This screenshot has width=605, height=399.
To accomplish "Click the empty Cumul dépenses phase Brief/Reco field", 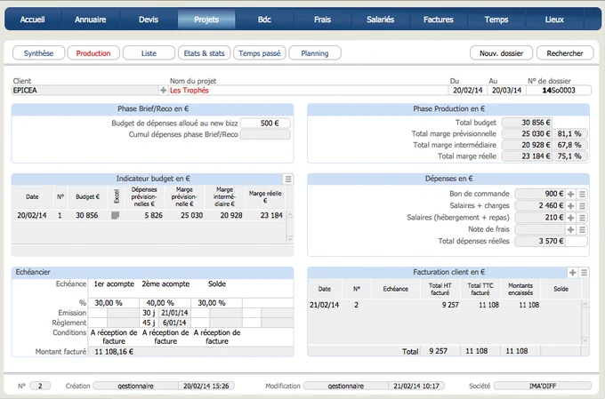I will (x=265, y=134).
